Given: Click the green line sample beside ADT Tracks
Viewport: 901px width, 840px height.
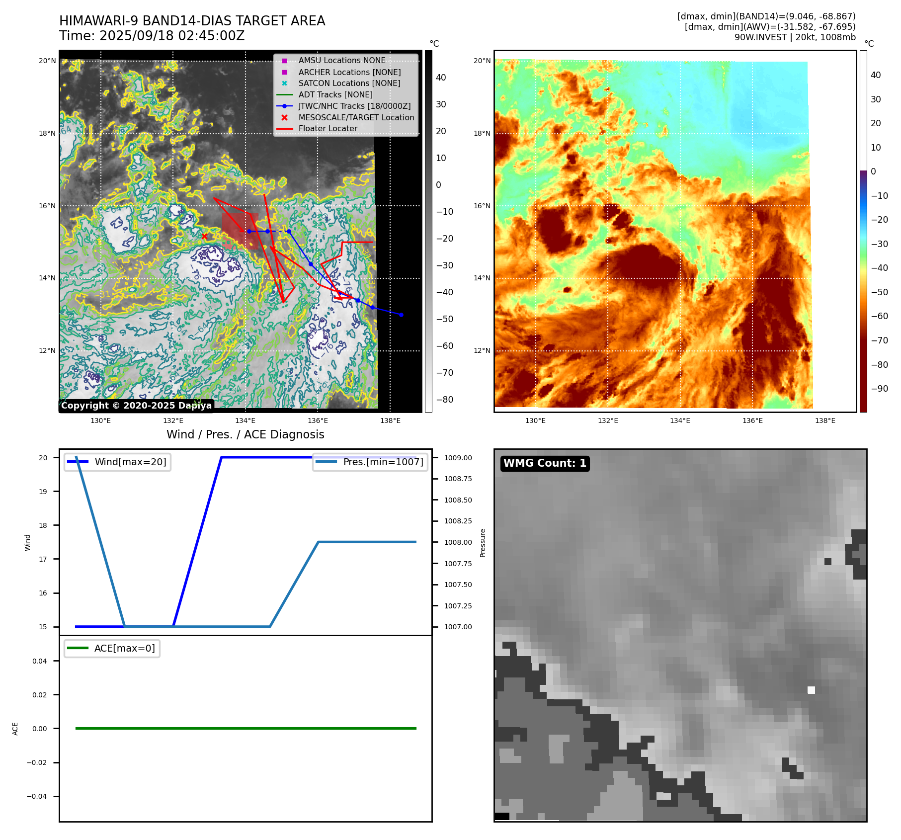Looking at the screenshot, I should 284,94.
